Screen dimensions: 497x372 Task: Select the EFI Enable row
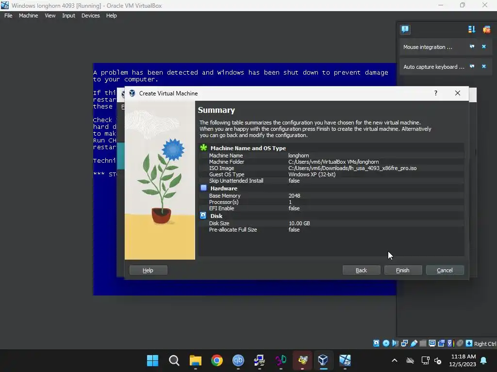point(331,208)
